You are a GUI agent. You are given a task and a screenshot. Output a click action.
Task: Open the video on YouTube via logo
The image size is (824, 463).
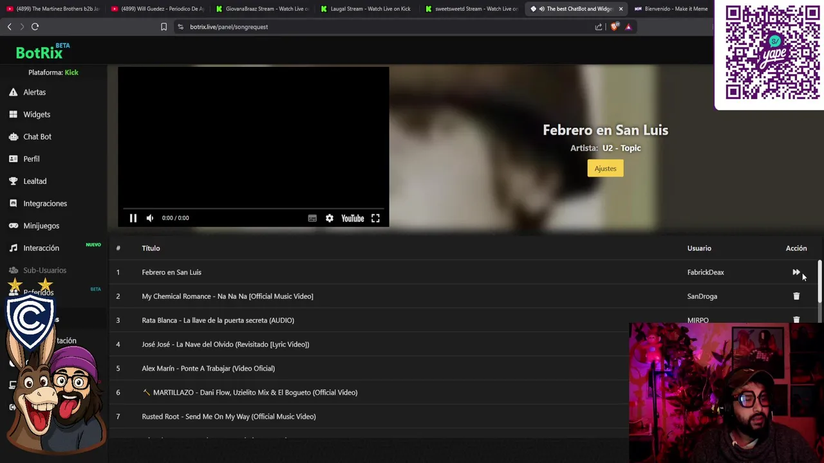click(x=353, y=218)
